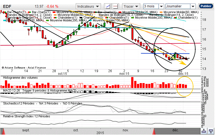
Task: Click the '3 mois' period field
Action: coord(151,6)
